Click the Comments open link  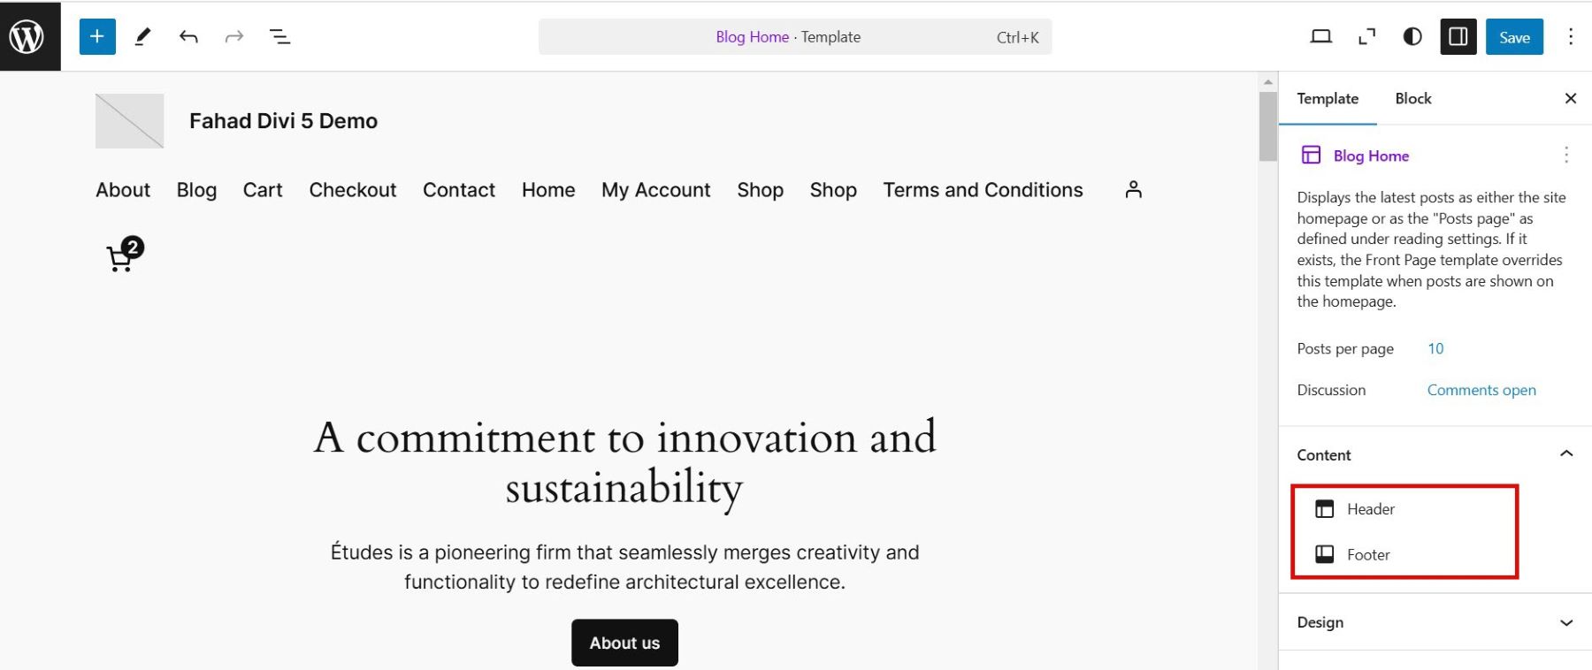click(x=1481, y=390)
